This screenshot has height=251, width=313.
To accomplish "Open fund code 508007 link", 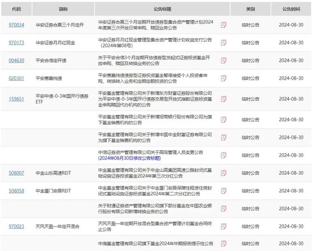I will 17,173.
